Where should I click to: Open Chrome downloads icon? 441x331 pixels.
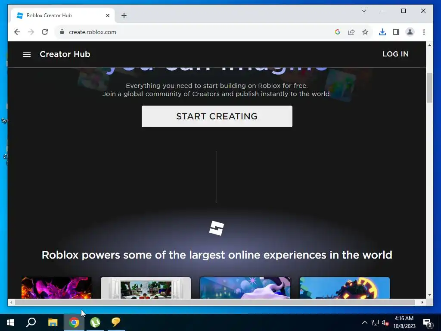tap(382, 32)
